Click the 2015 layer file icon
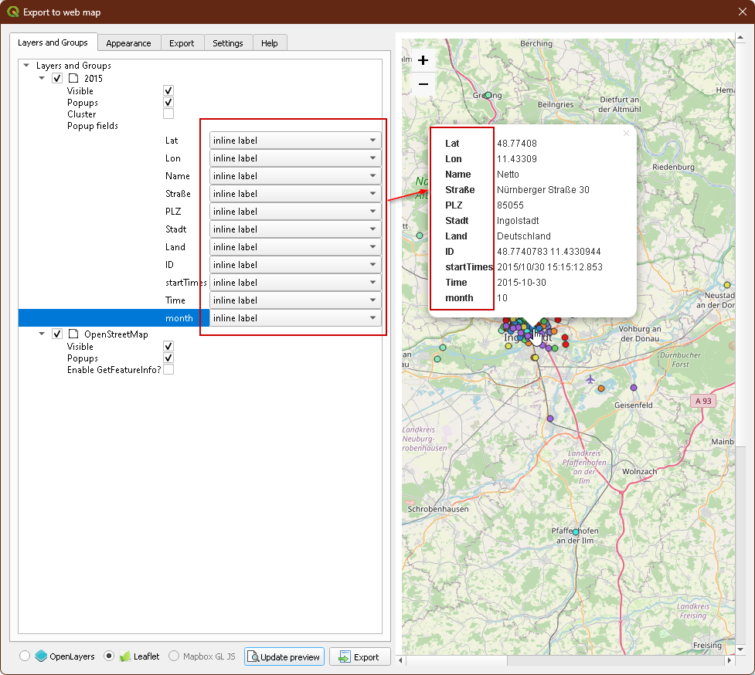 [73, 78]
